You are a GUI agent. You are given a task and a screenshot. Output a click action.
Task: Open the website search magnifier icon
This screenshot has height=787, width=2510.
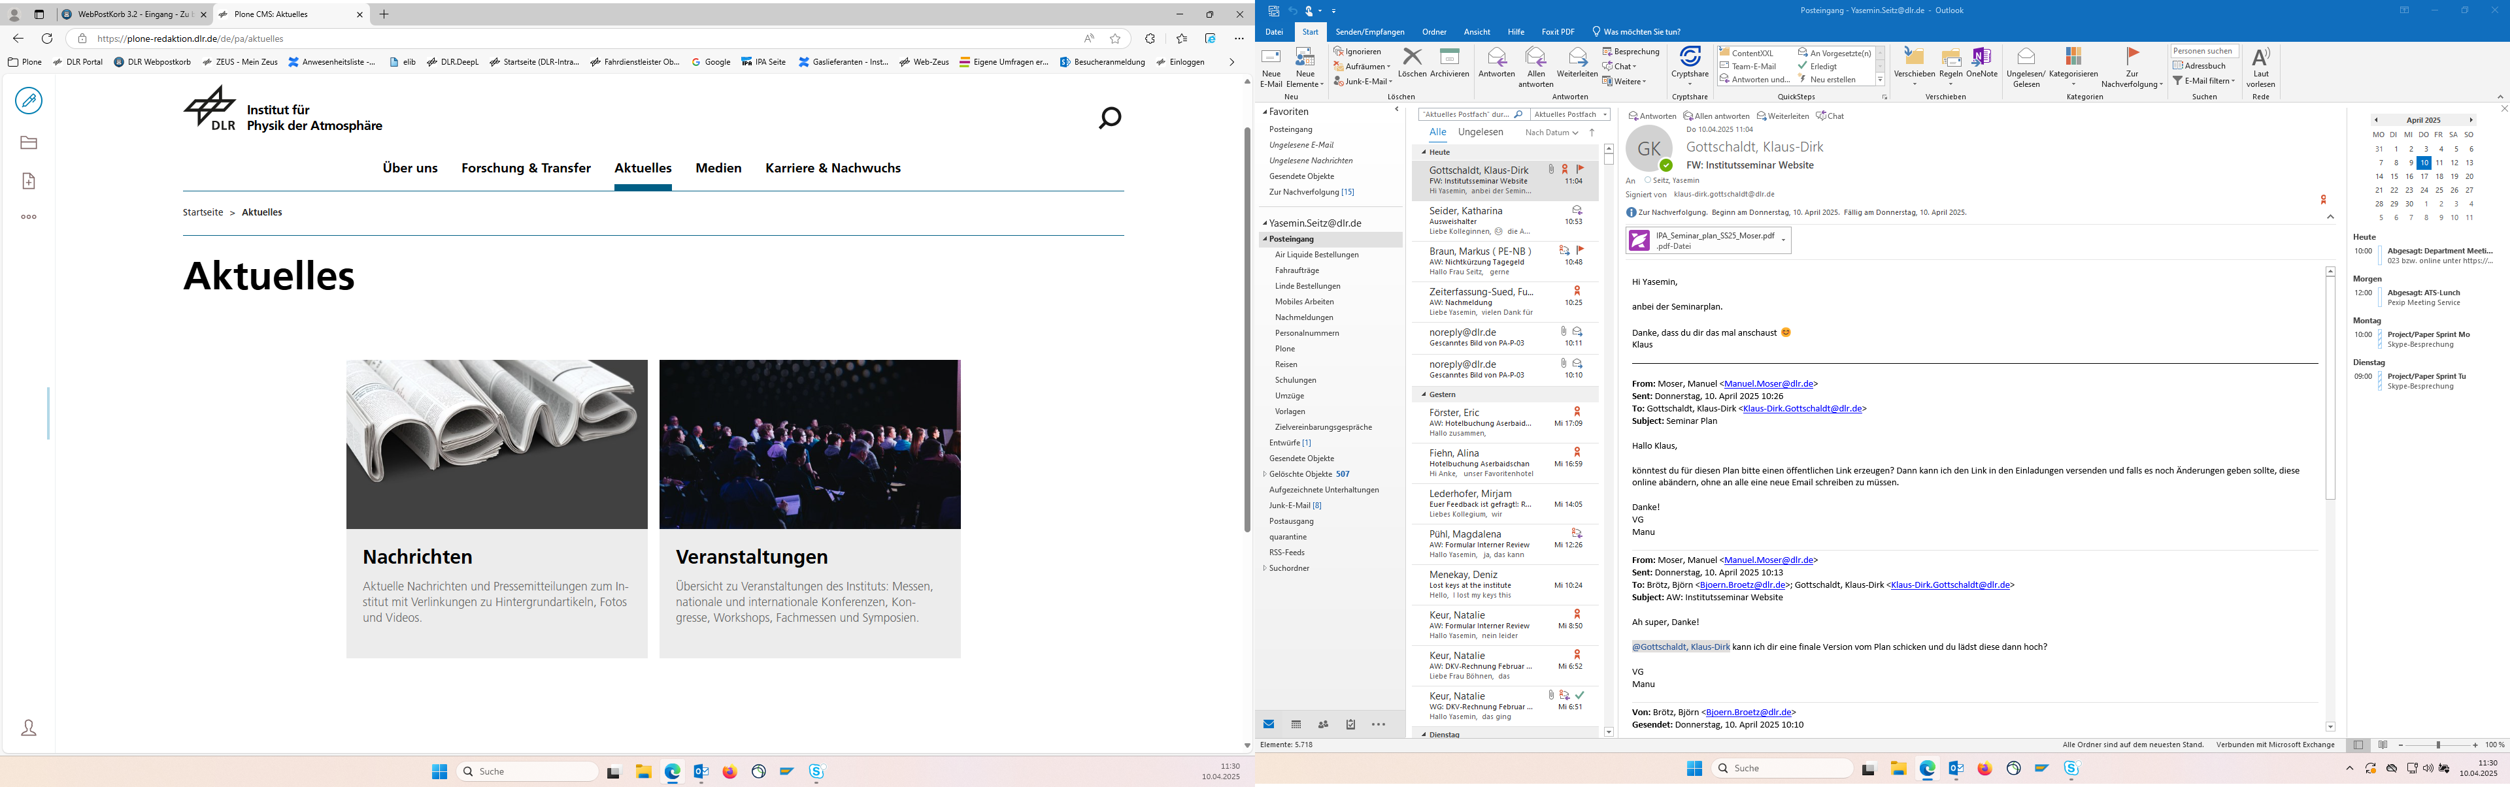[x=1110, y=118]
